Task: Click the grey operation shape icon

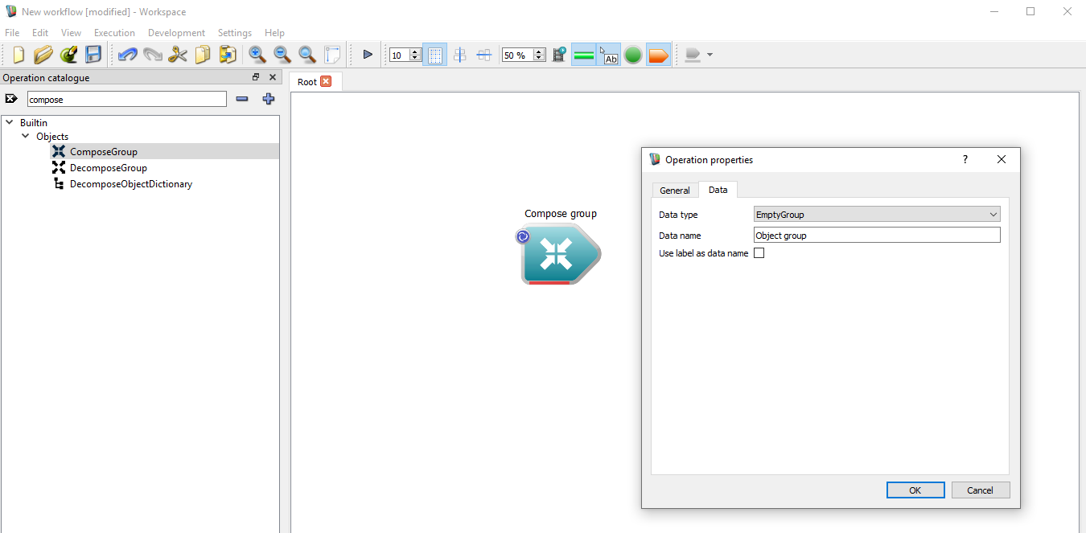Action: (x=693, y=55)
